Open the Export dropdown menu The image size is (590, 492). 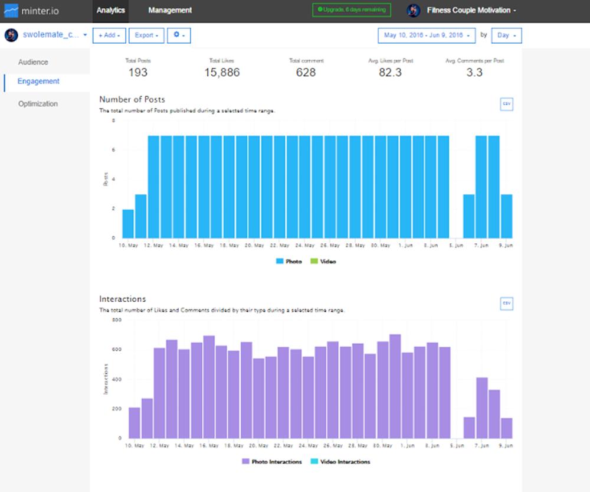tap(146, 35)
